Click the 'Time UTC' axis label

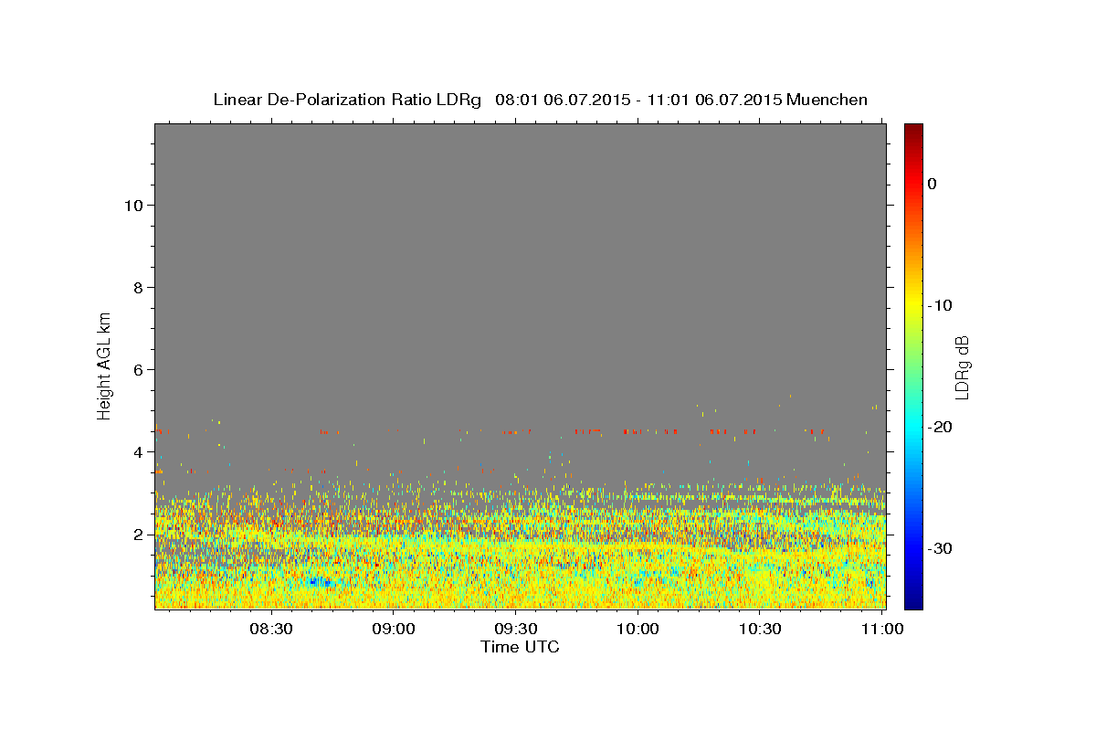coord(520,647)
